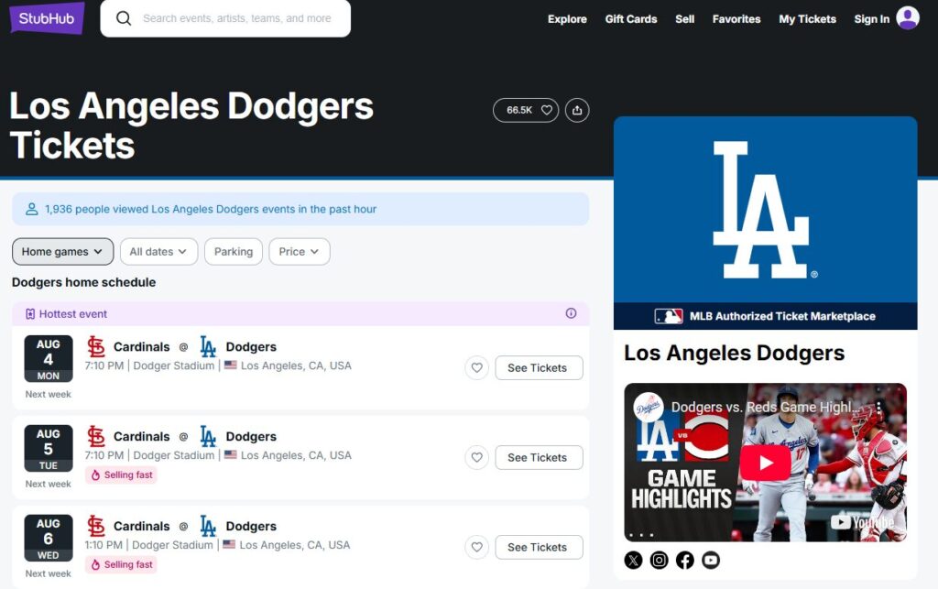Select the Parking filter
The height and width of the screenshot is (589, 938).
(x=234, y=252)
